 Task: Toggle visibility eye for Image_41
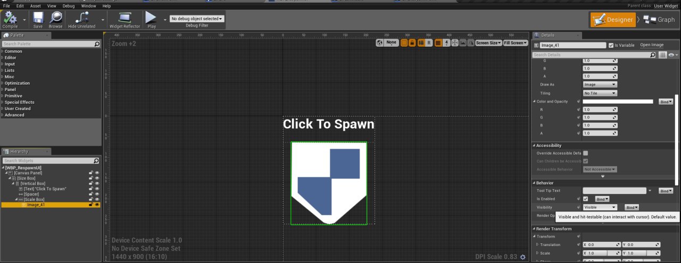(97, 205)
